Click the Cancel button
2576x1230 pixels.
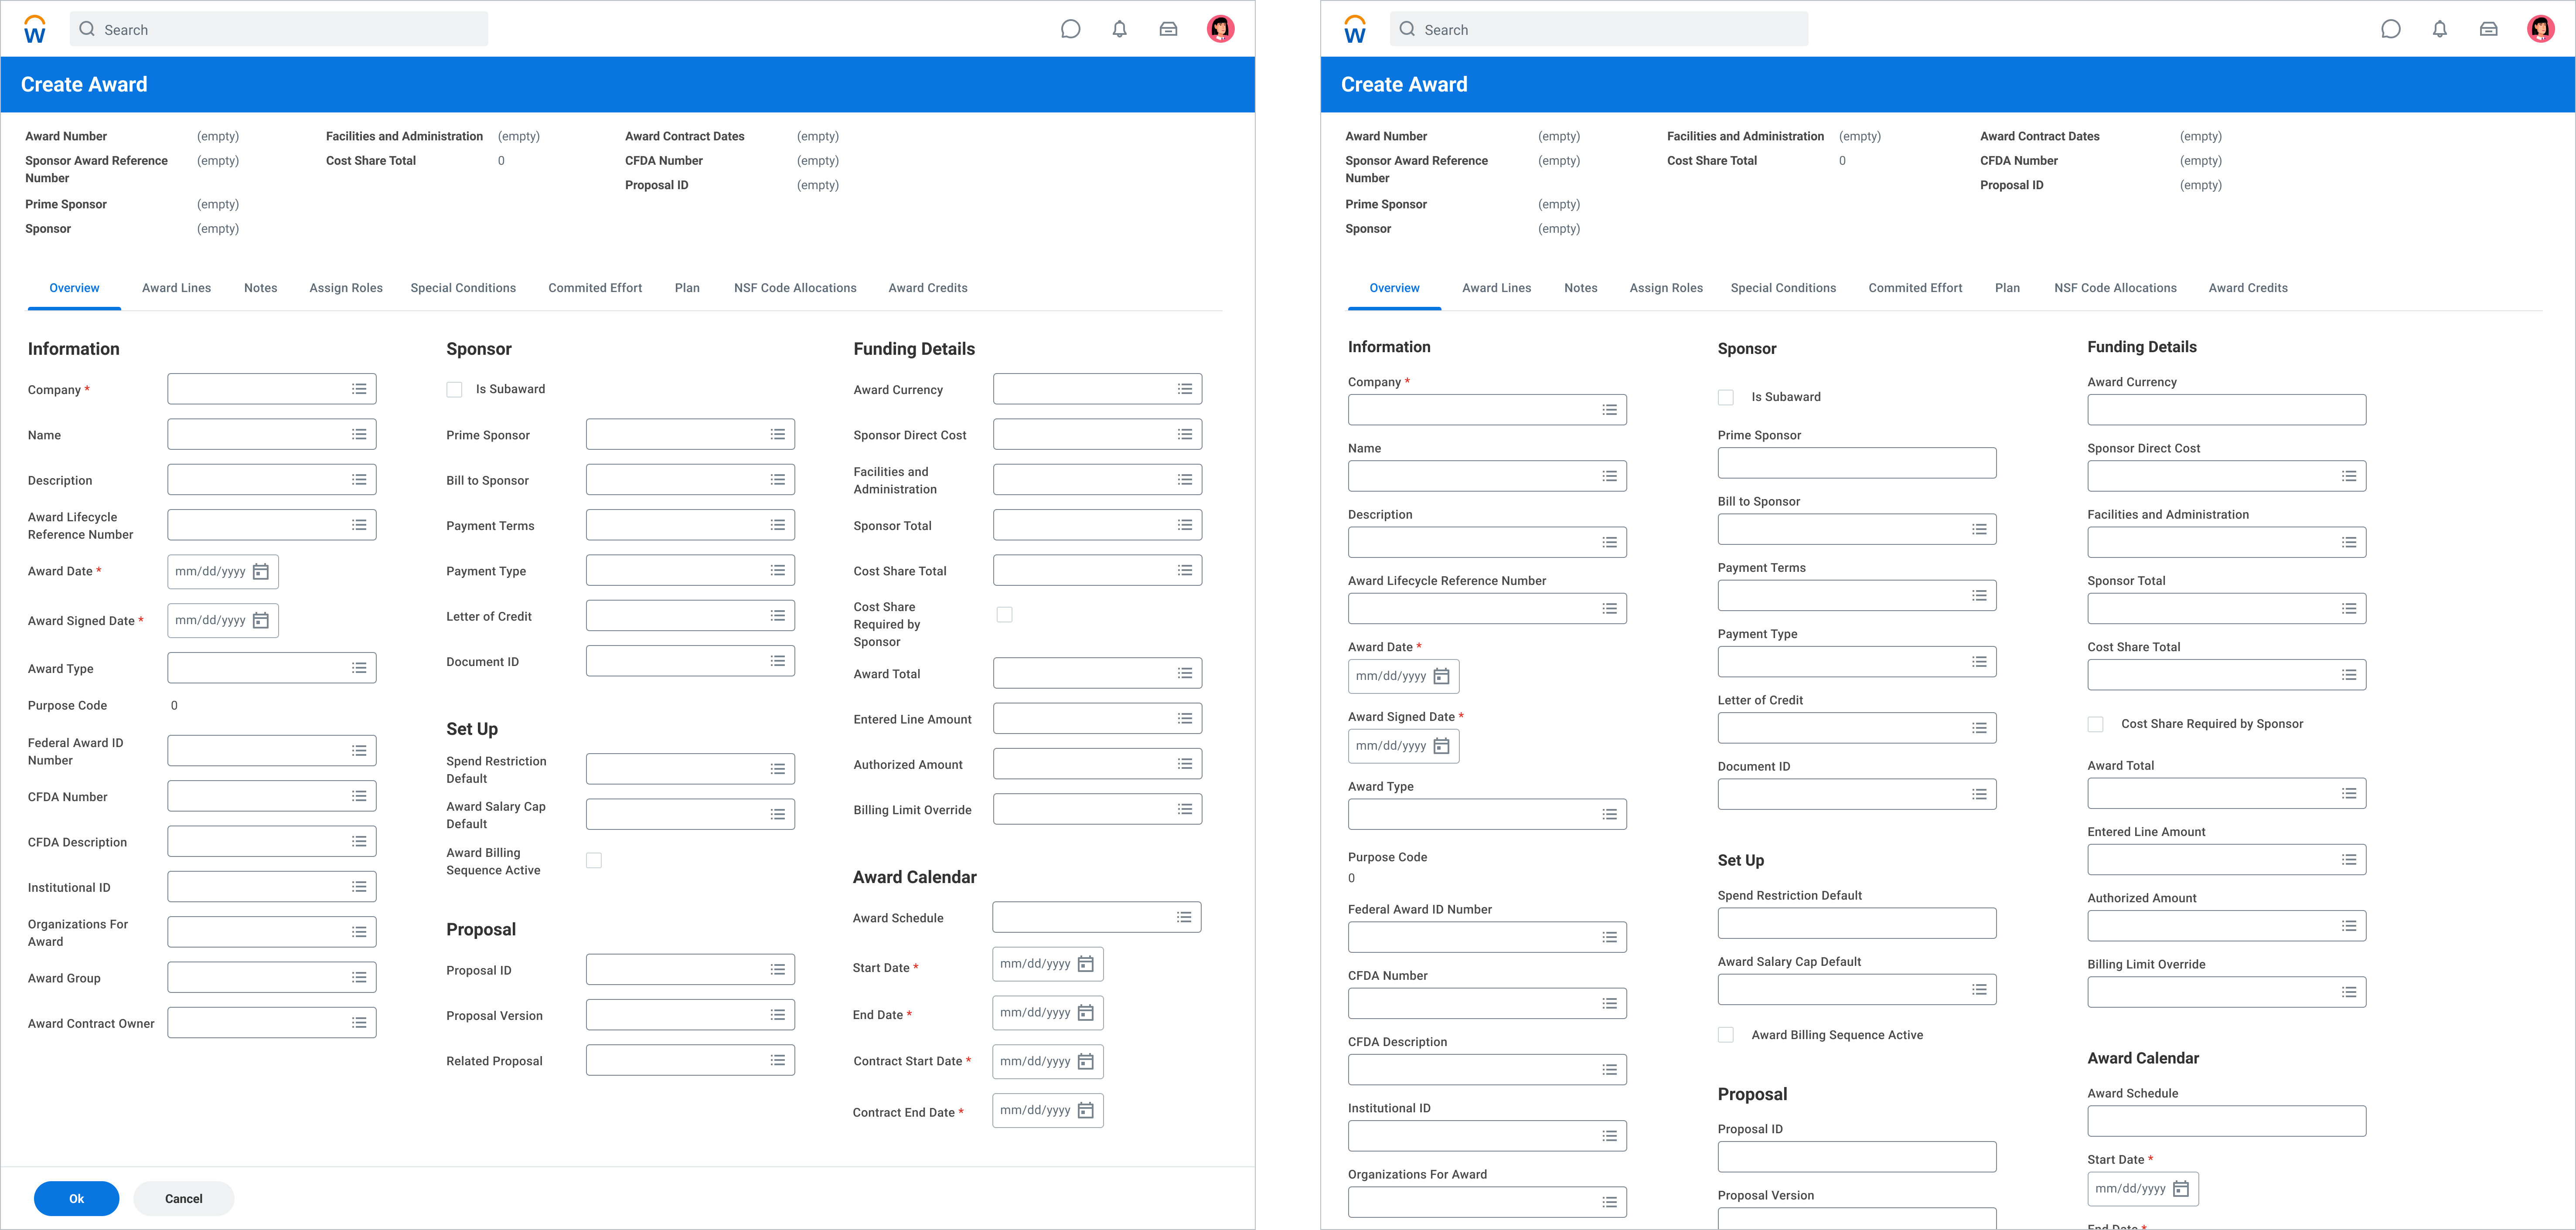(x=183, y=1198)
